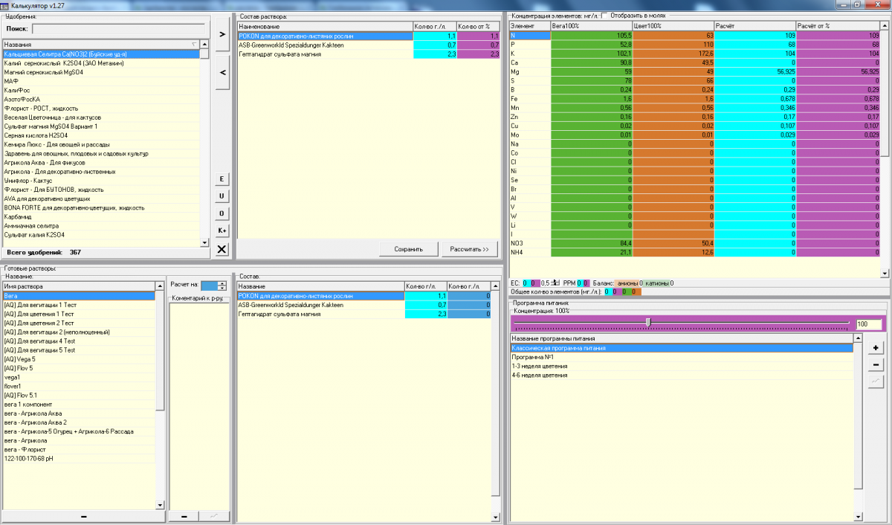Click the '>' add fertilizer to solution button
Viewport: 892px width, 525px height.
click(x=222, y=34)
